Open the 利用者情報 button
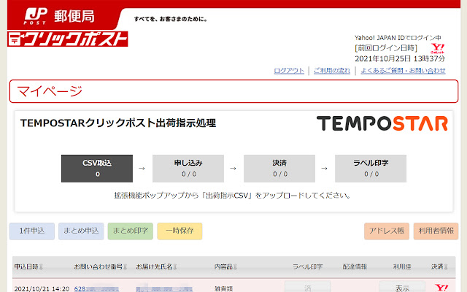The image size is (467, 292). pos(436,231)
